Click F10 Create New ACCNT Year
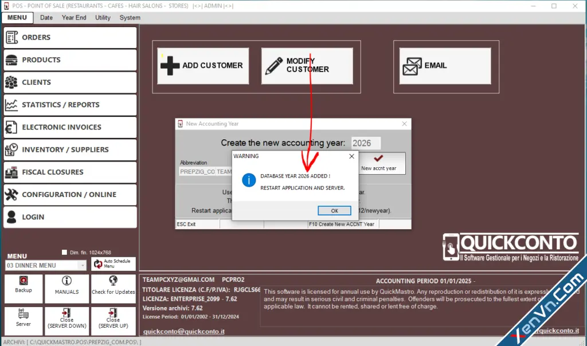Screen dimensions: 587x346 343,224
